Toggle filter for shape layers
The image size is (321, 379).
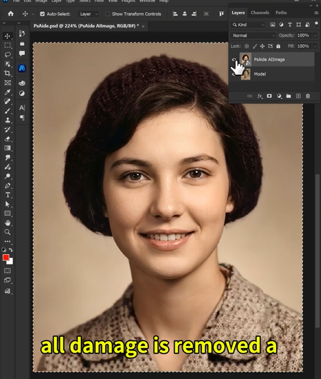coord(298,25)
